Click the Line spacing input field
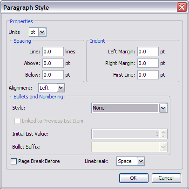The image size is (189, 189). (53, 52)
